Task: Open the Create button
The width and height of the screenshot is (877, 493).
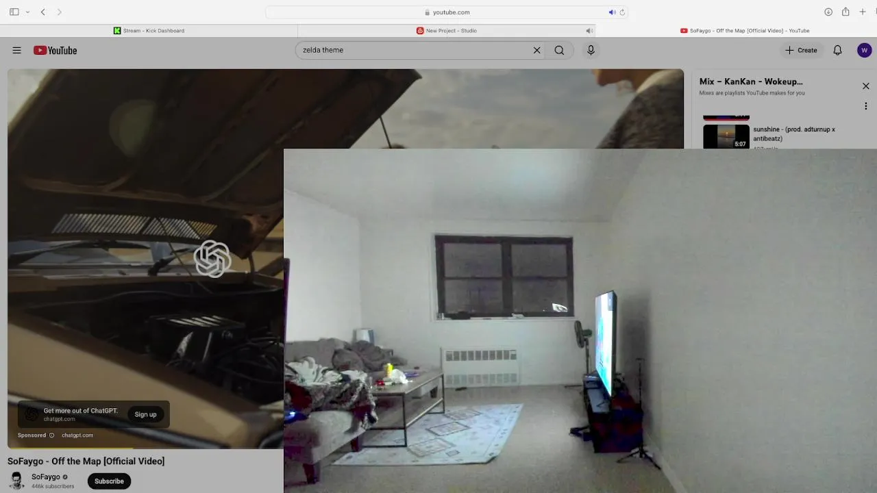Action: 801,50
